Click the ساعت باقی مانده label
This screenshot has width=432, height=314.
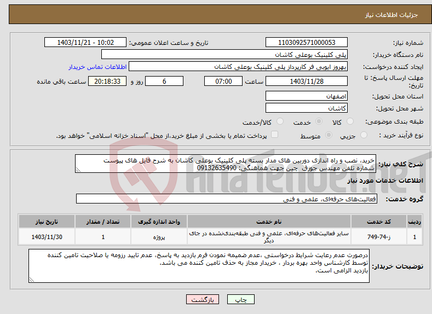pyautogui.click(x=61, y=82)
